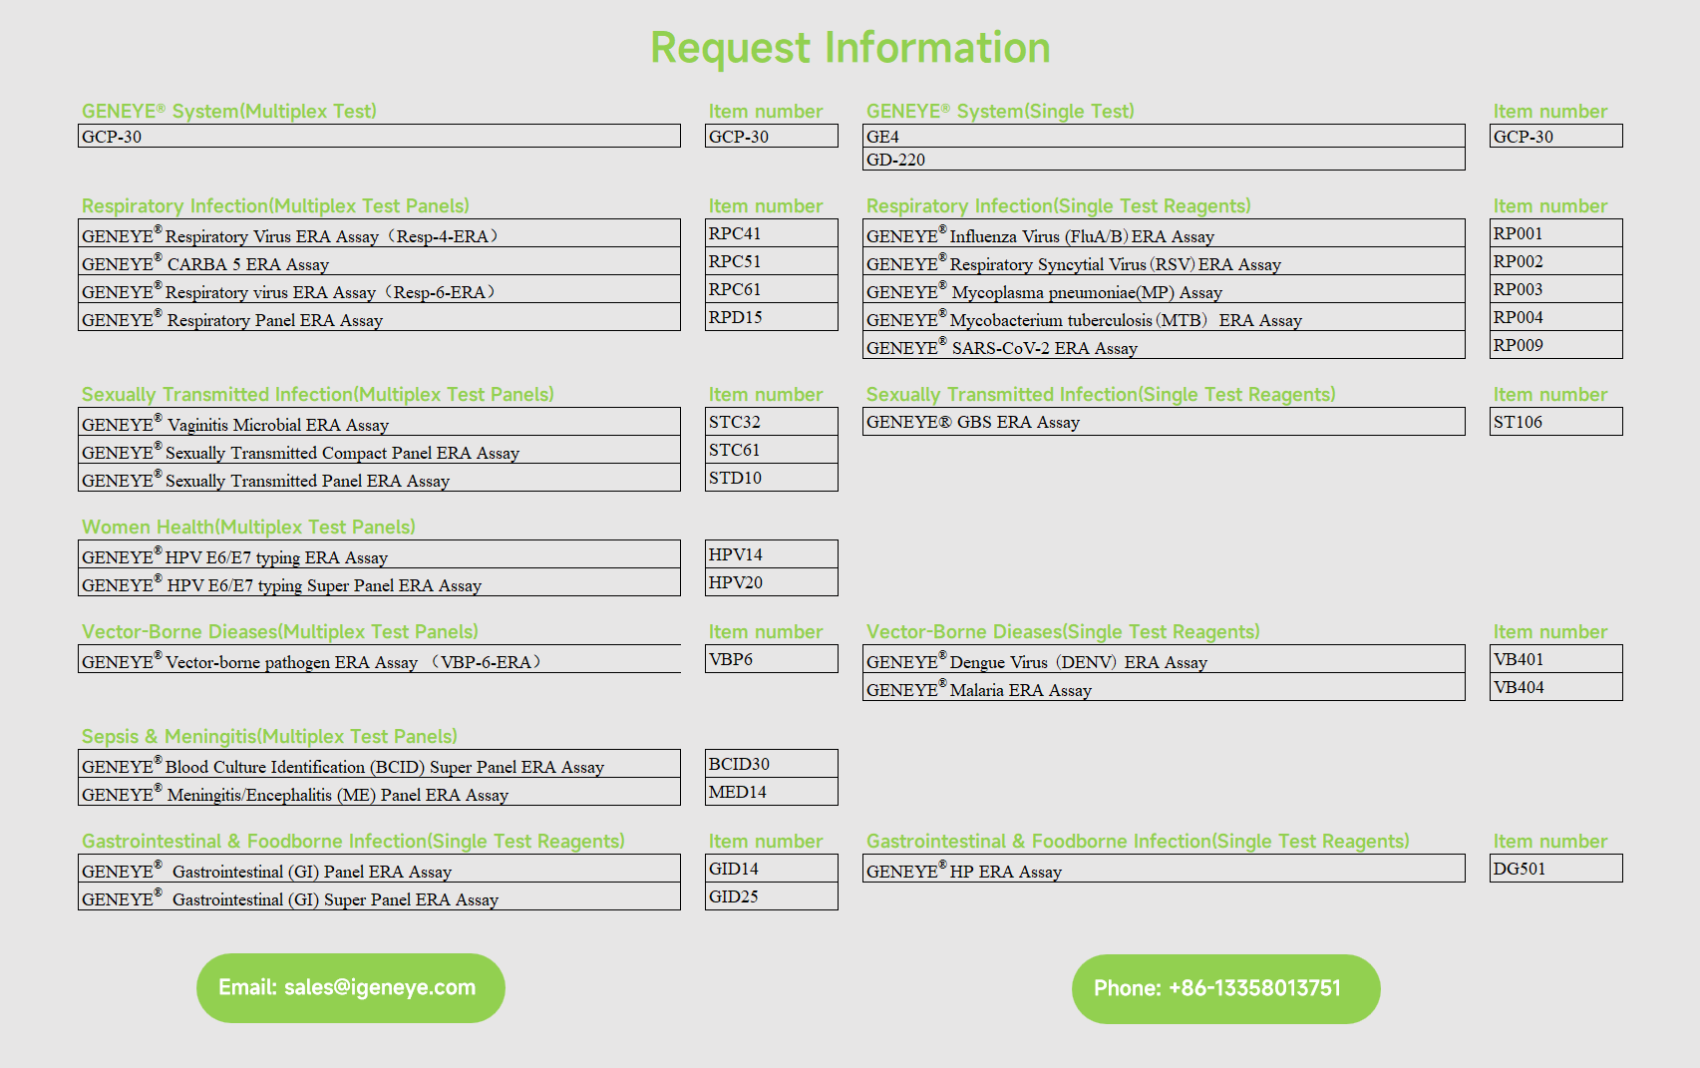The image size is (1700, 1068).
Task: Click item number RP004
Action: [x=1555, y=317]
